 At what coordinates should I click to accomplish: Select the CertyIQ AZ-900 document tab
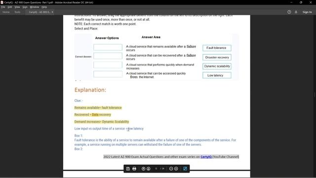click(x=39, y=12)
